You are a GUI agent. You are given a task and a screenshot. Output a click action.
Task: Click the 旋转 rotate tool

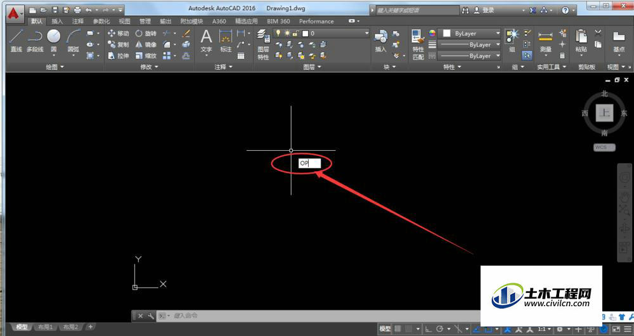click(x=146, y=34)
